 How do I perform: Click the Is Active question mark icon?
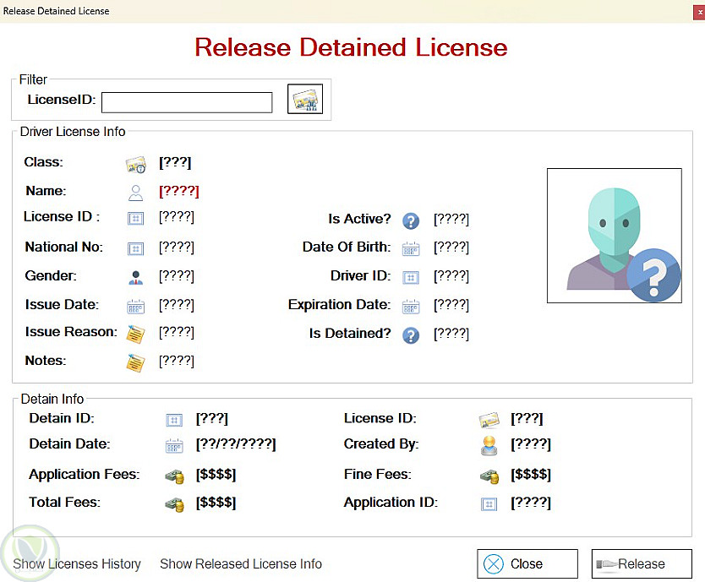(x=411, y=220)
